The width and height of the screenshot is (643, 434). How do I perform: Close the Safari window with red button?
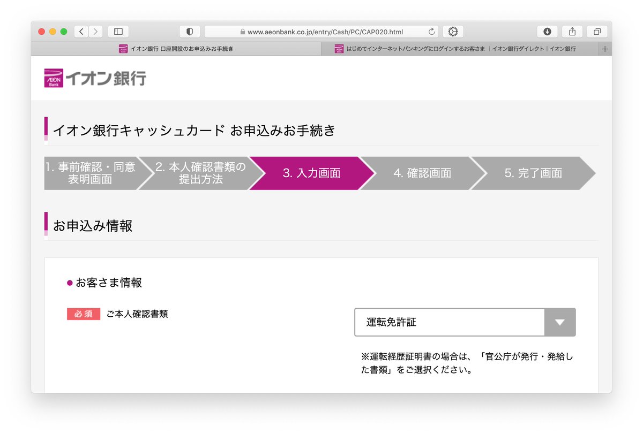click(x=42, y=32)
